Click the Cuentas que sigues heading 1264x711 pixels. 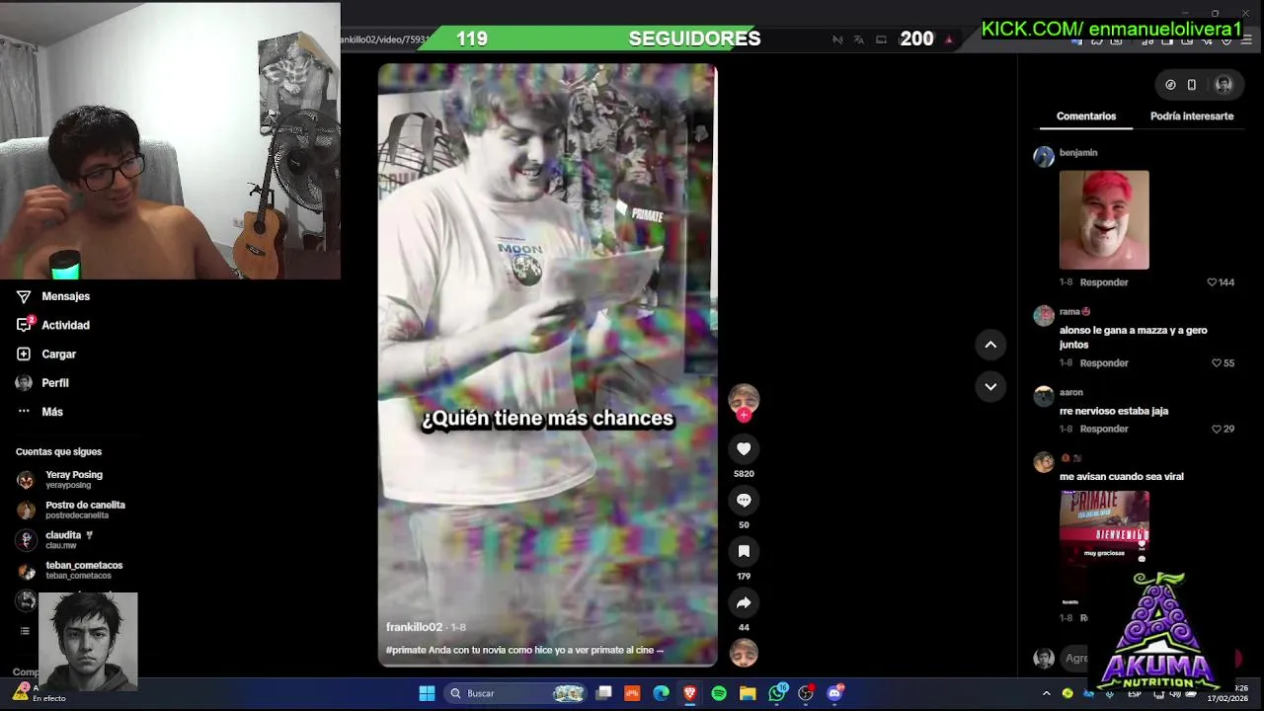coord(58,451)
